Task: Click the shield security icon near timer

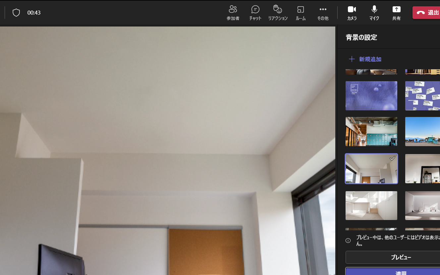Action: (16, 13)
